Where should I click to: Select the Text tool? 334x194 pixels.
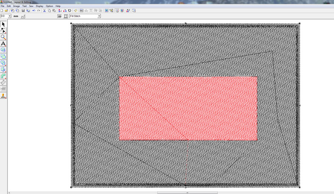(x=3, y=44)
